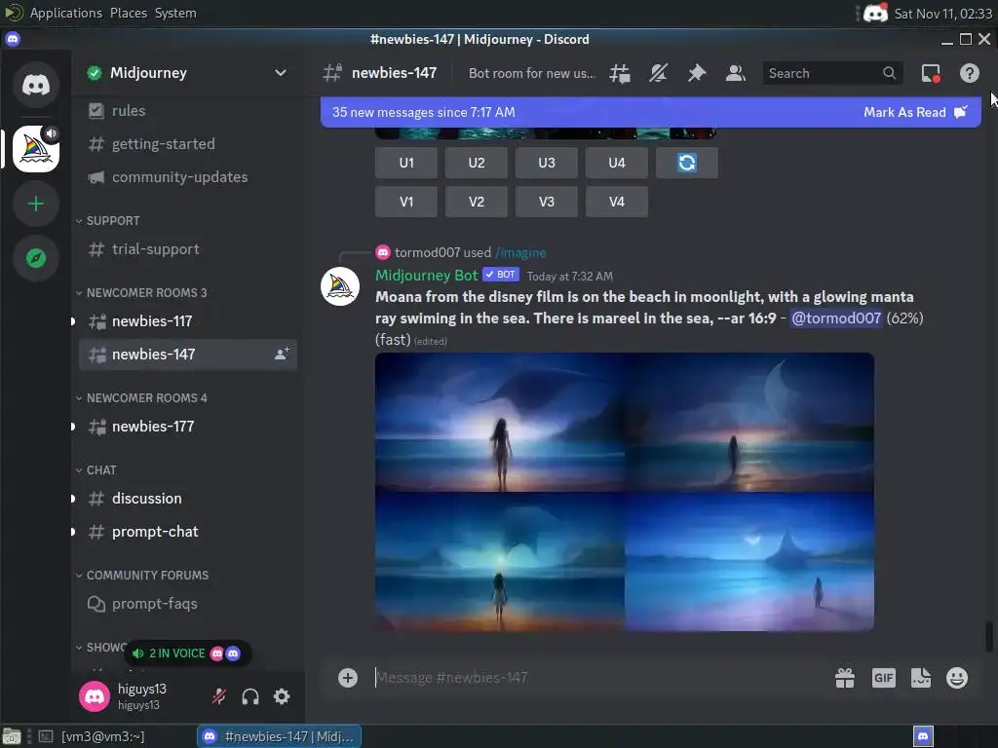Click the V3 variation button

point(546,202)
